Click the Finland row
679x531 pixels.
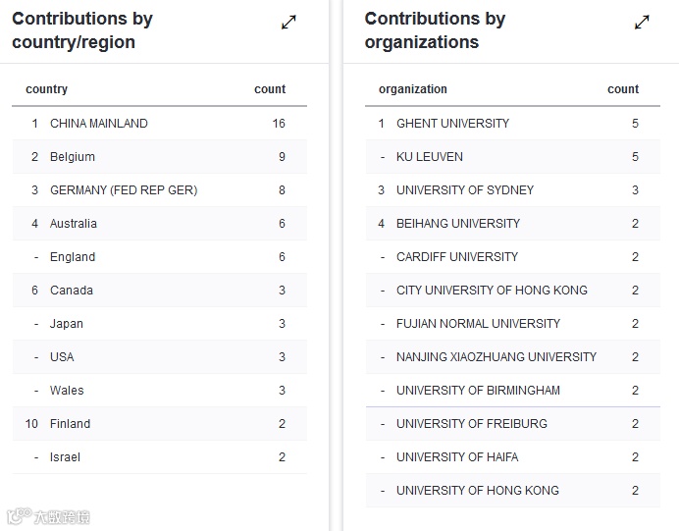point(70,424)
